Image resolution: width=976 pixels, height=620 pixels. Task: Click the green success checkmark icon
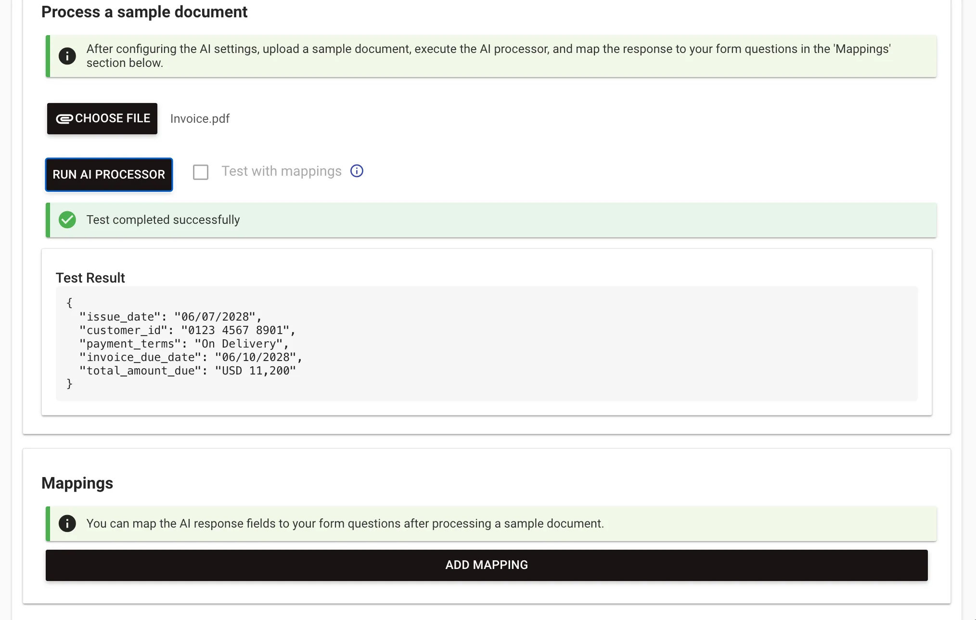67,220
